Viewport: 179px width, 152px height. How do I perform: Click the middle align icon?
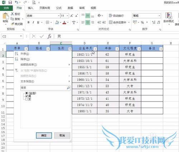88,16
